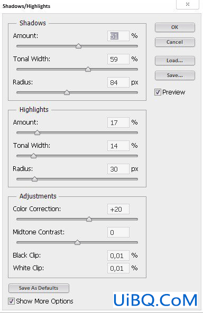Click the Color Correction slider handle

click(x=89, y=219)
